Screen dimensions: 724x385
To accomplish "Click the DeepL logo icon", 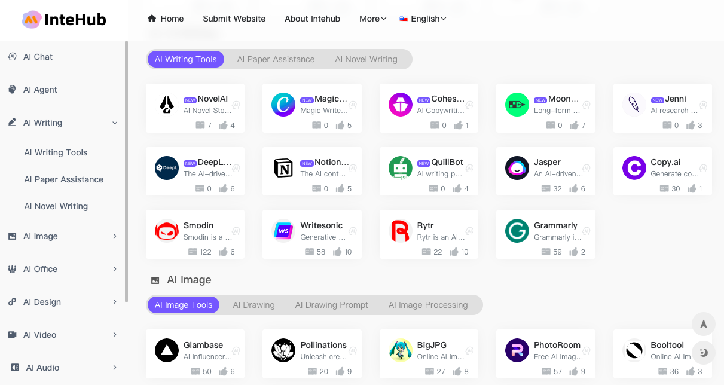I will coord(167,168).
